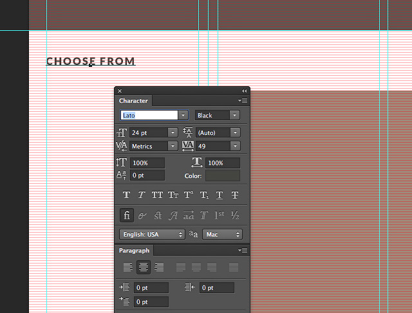Left align the paragraph text
Viewport: 412px width, 313px height.
pyautogui.click(x=128, y=267)
